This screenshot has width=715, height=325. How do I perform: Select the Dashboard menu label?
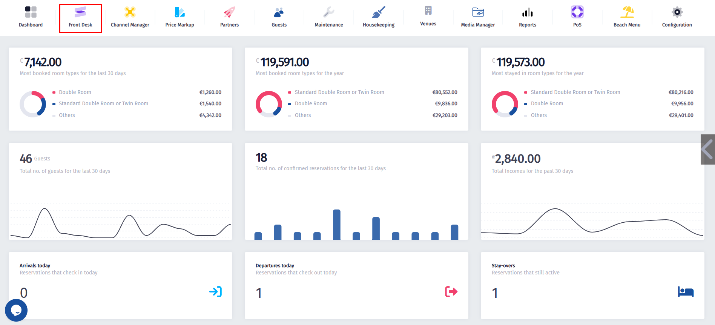point(31,25)
